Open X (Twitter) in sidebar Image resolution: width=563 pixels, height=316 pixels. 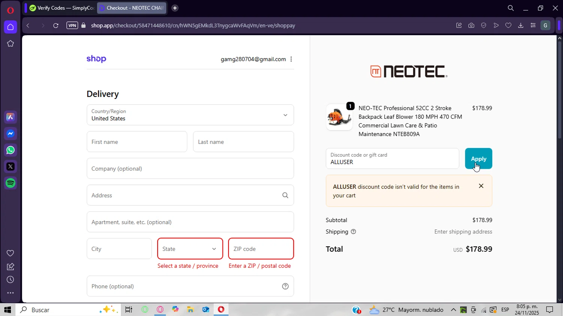(x=11, y=166)
